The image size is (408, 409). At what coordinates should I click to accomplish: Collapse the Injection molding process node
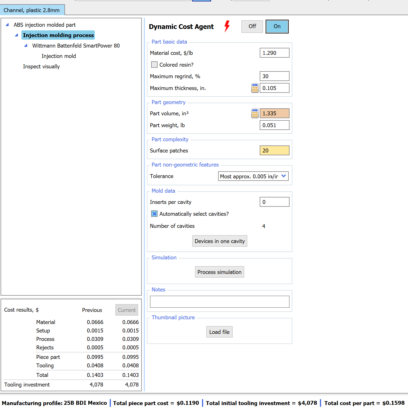tap(16, 35)
